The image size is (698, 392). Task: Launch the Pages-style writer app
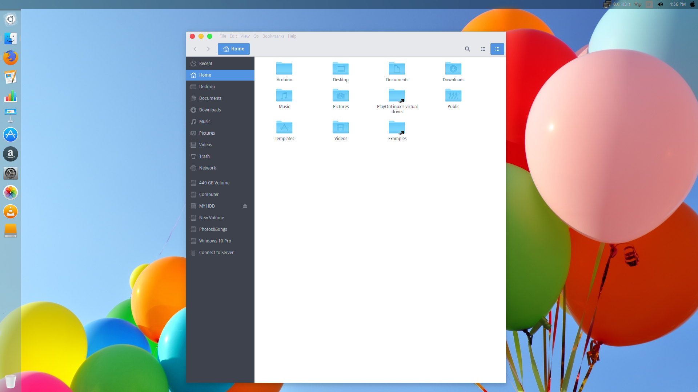coord(11,77)
